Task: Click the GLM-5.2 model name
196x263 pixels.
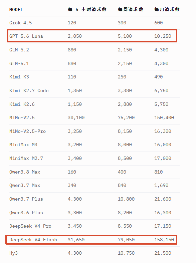Action: (19, 50)
